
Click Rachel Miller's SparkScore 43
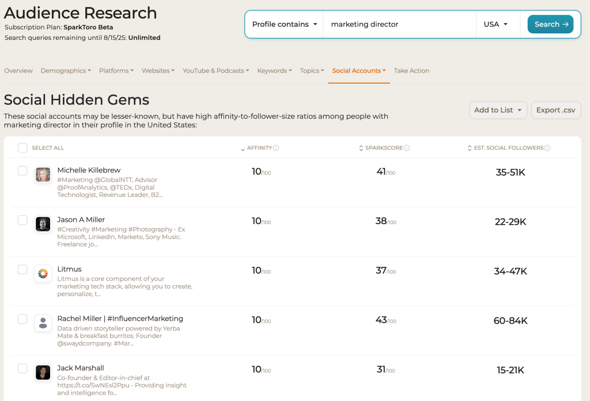click(x=385, y=320)
